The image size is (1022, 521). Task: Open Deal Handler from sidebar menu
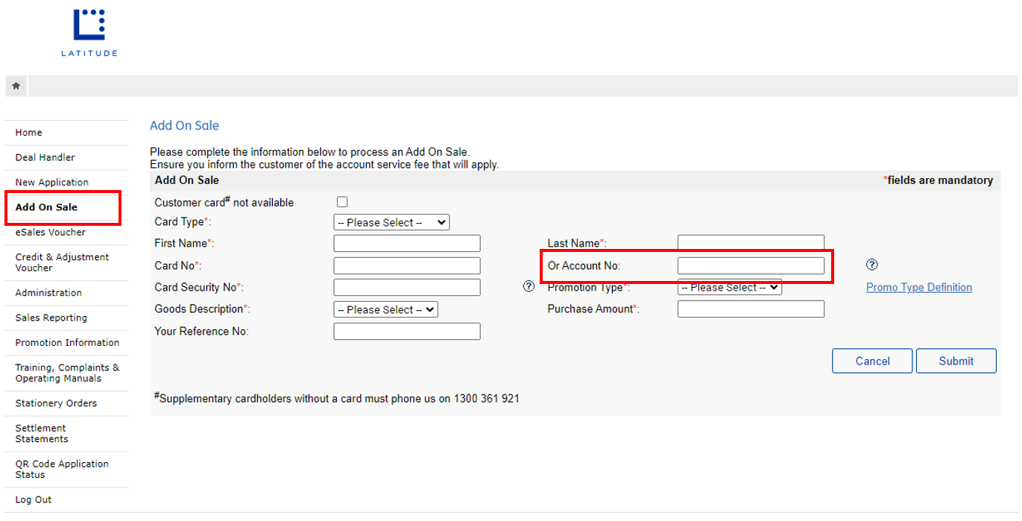pos(45,157)
